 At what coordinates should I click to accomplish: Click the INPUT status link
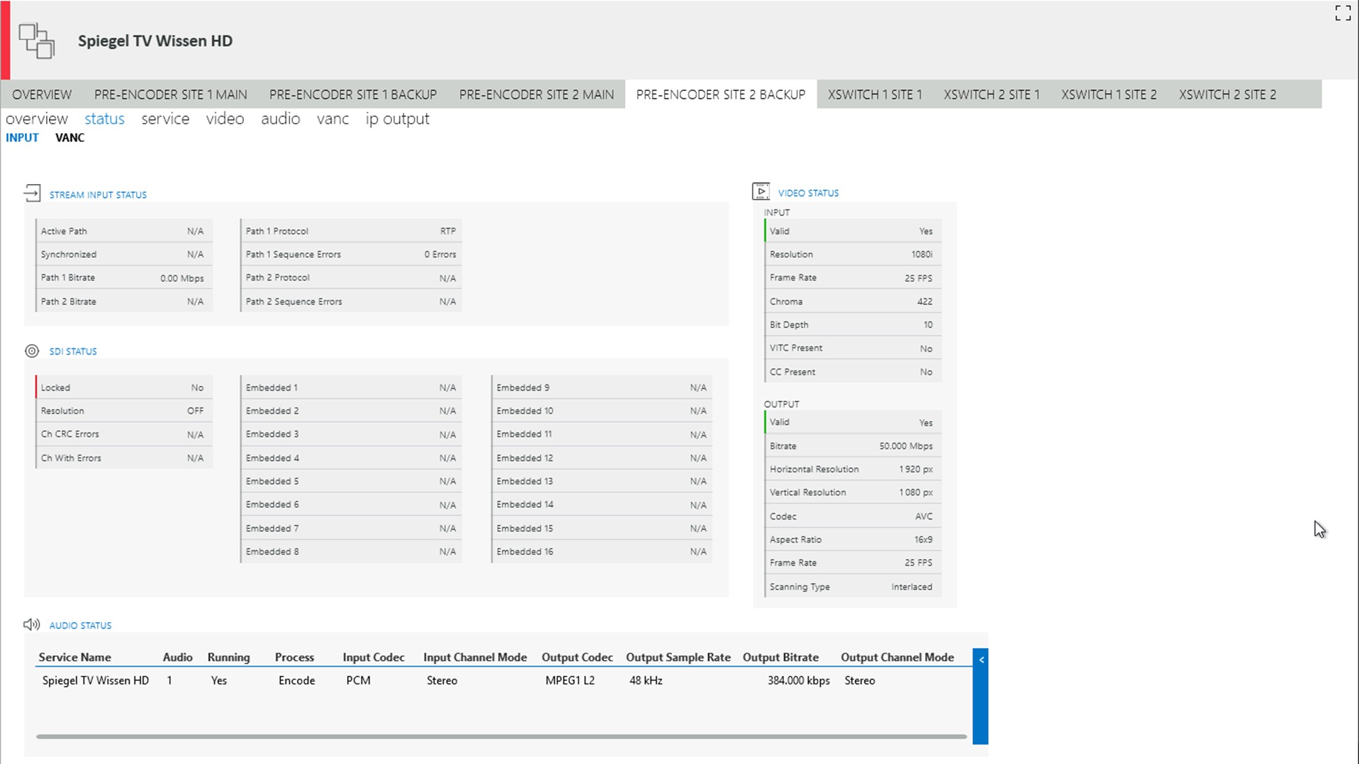point(22,138)
